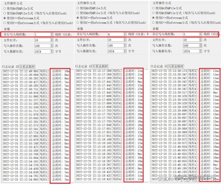Click 写入数据长度 spinner arrows in right panel
Viewport: 221px width, 185px height.
pyautogui.click(x=200, y=51)
